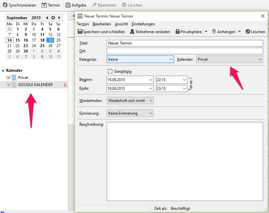
Task: Uncheck the Privat calendar checkbox
Action: (x=9, y=78)
